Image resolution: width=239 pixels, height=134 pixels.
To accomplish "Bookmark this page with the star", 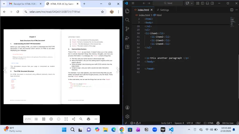I will [102, 12].
